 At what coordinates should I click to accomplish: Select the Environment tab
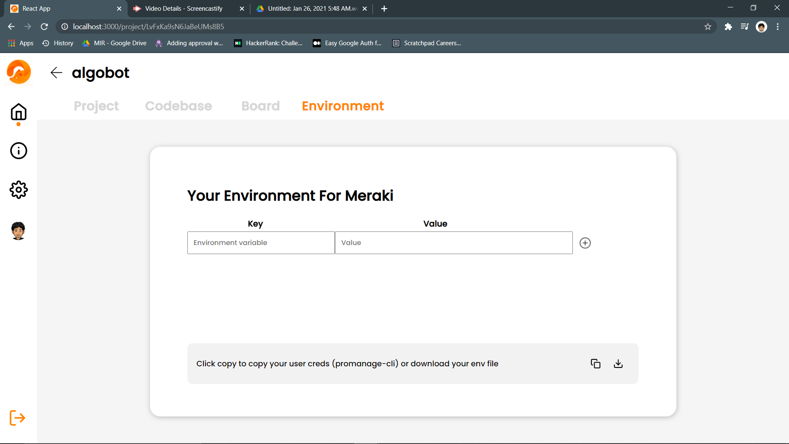coord(343,106)
